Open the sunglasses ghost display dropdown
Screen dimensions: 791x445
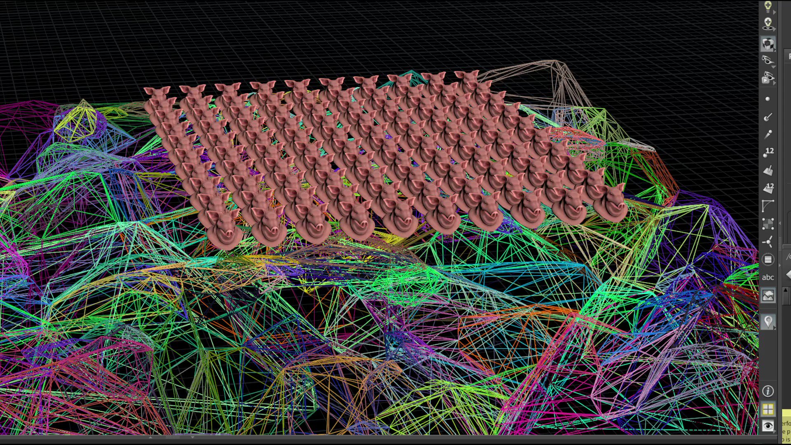(x=768, y=60)
